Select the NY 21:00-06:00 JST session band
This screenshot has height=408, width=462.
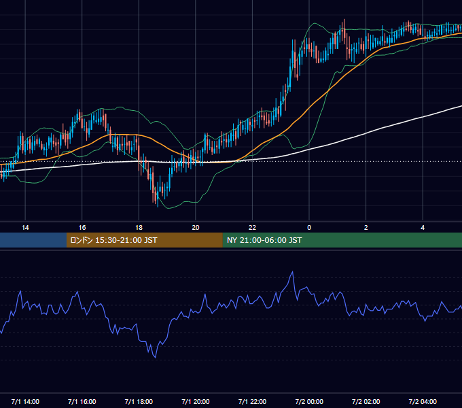pyautogui.click(x=342, y=240)
